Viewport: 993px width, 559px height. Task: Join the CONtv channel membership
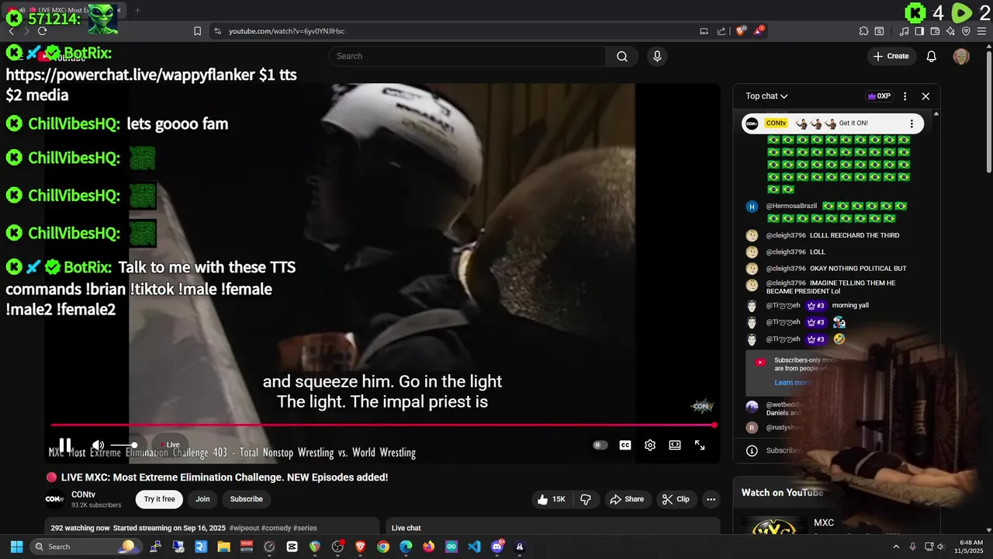202,499
